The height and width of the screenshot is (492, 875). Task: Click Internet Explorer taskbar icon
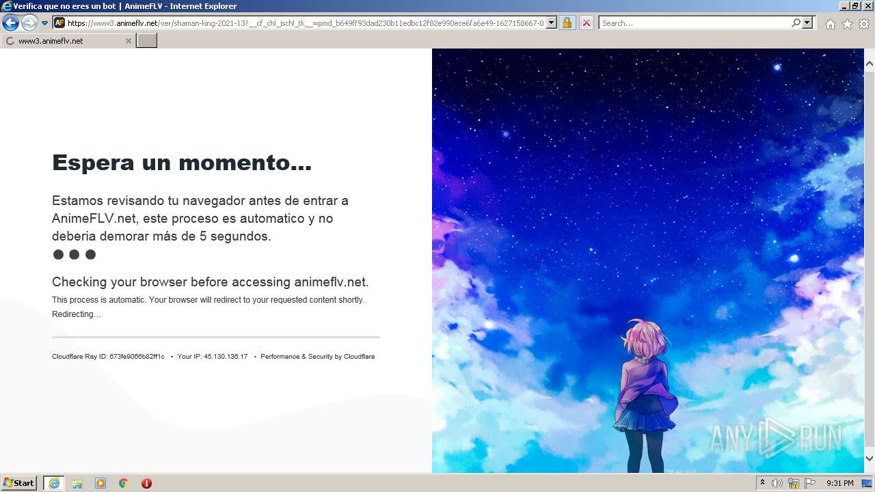(x=53, y=483)
